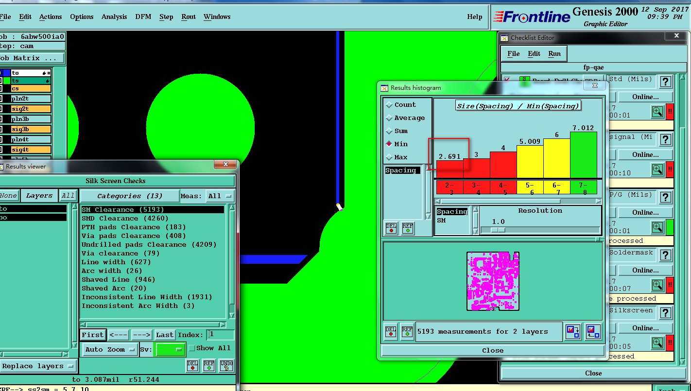Click the yellow 5-6 histogram range cell
The height and width of the screenshot is (391, 691).
click(530, 188)
